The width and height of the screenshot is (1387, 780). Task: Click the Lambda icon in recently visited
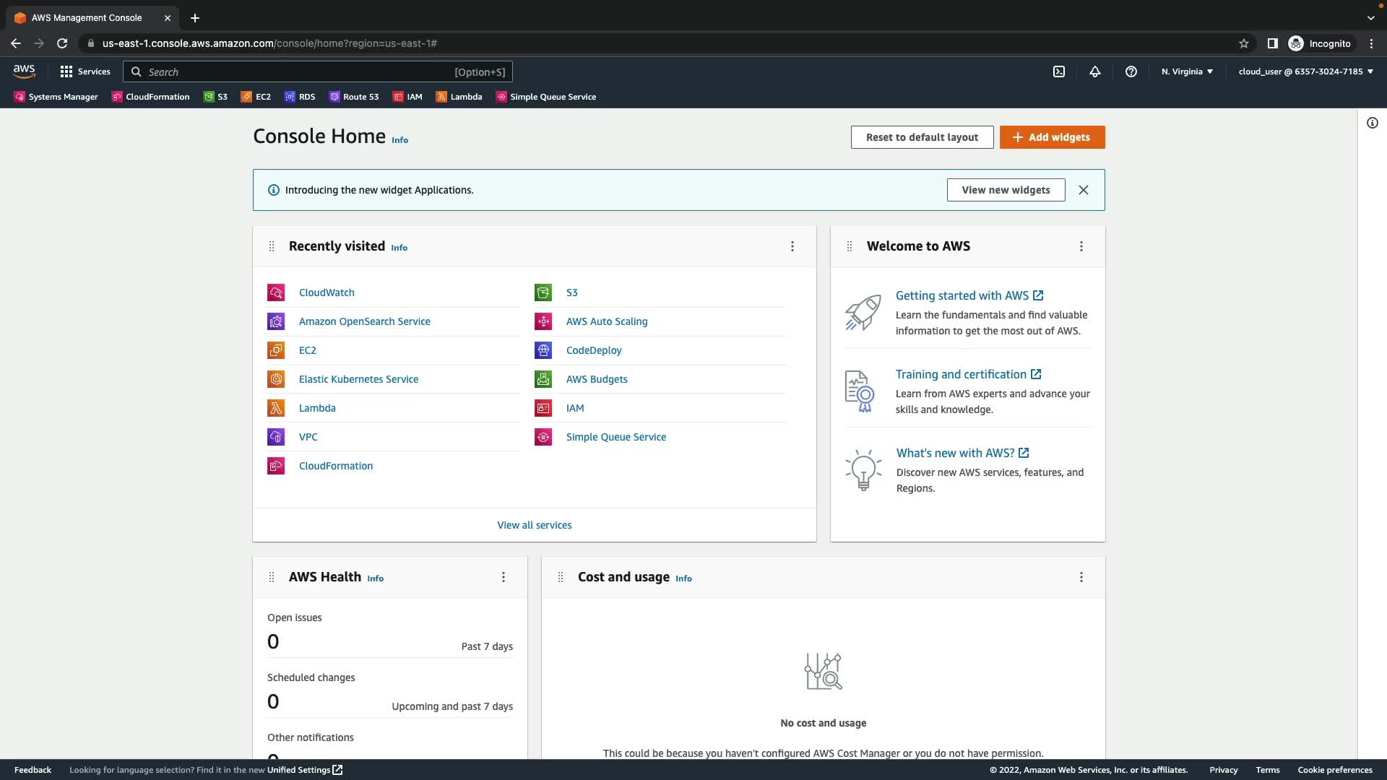[276, 408]
